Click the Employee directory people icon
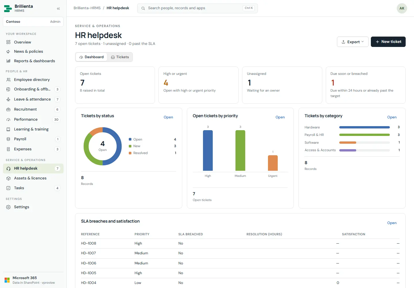Viewport: 414px width, 288px height. [8, 80]
